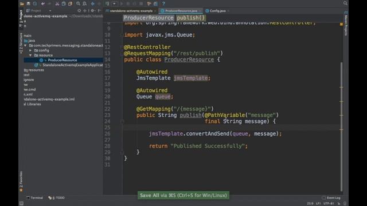Image resolution: width=367 pixels, height=206 pixels.
Task: Click the Replace icon next to Find
Action: click(85, 3)
